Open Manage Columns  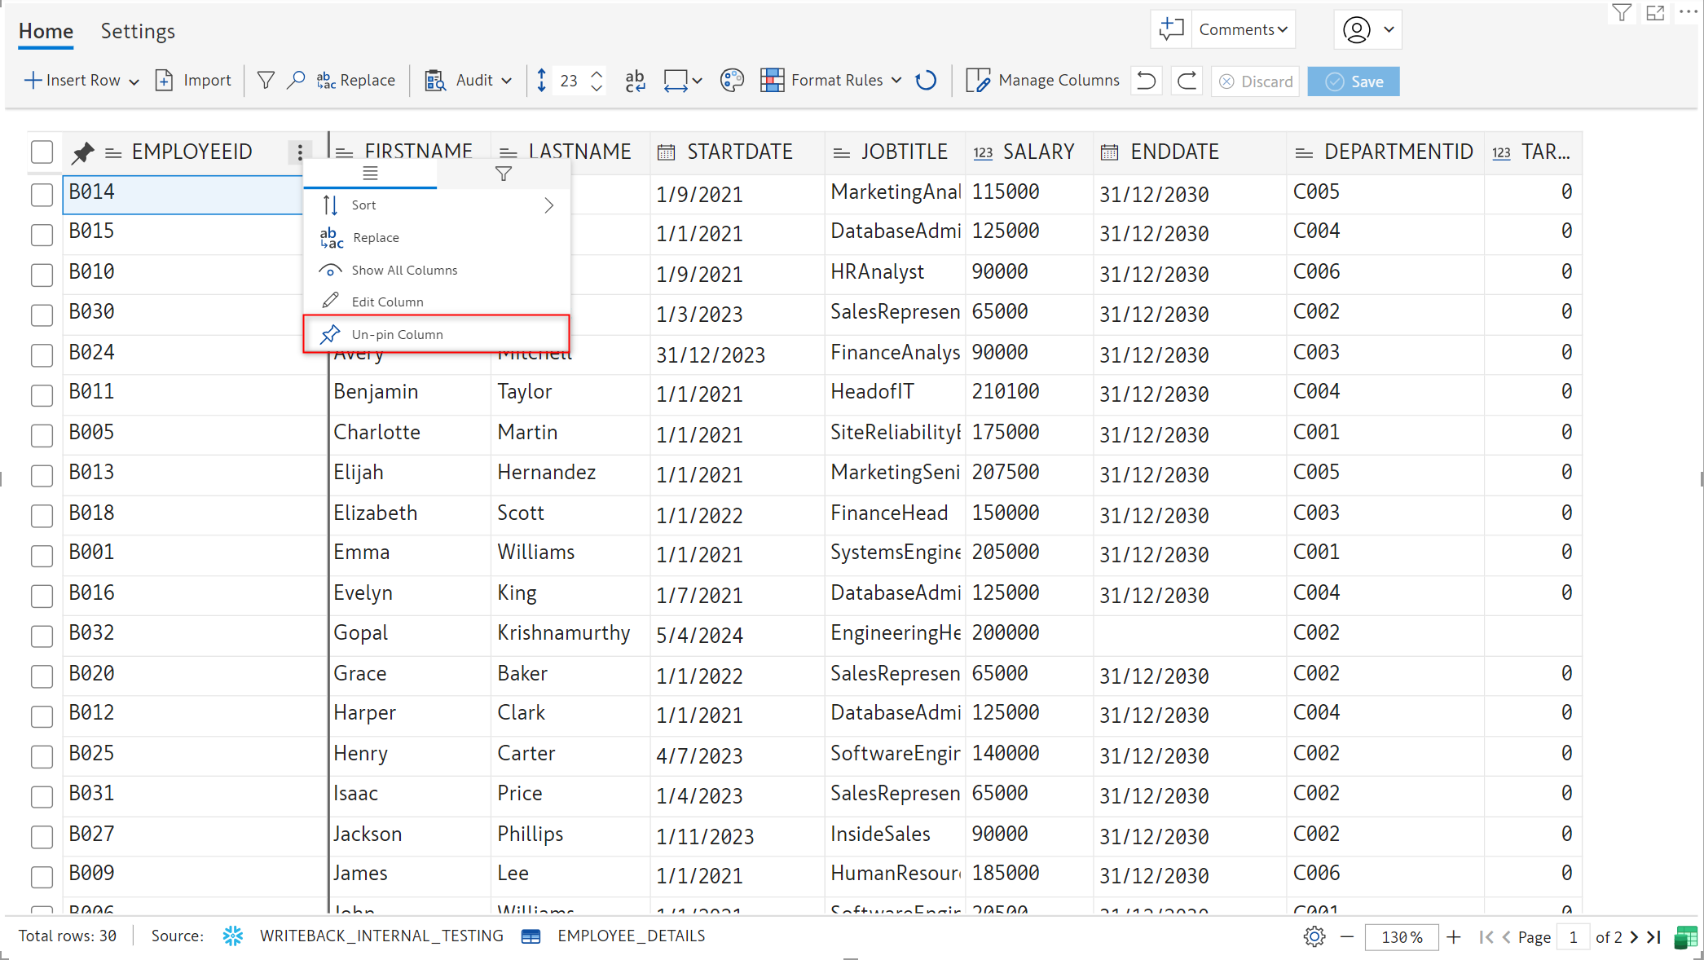1043,81
